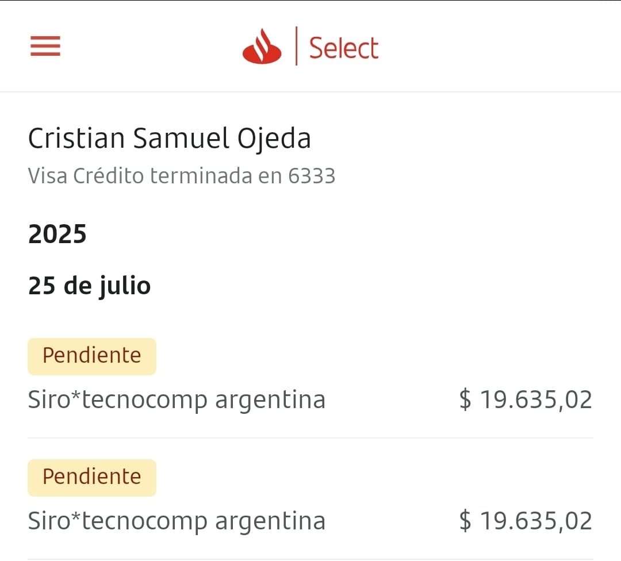The image size is (621, 561).
Task: Open the first Siro*tecnocomp argentina transaction
Action: [x=177, y=399]
